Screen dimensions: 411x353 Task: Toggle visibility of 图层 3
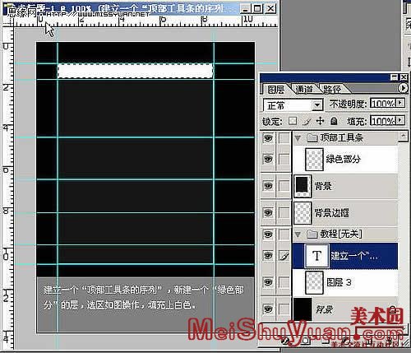tap(268, 282)
